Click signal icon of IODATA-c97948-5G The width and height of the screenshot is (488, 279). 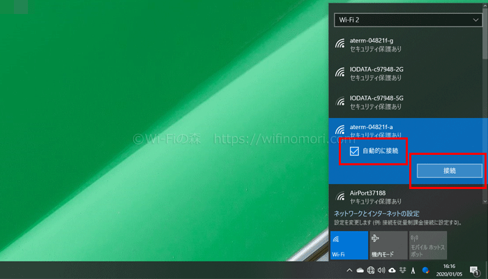coord(340,101)
